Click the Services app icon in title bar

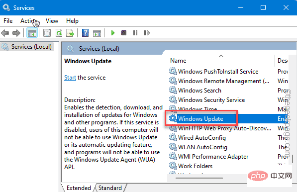point(6,7)
